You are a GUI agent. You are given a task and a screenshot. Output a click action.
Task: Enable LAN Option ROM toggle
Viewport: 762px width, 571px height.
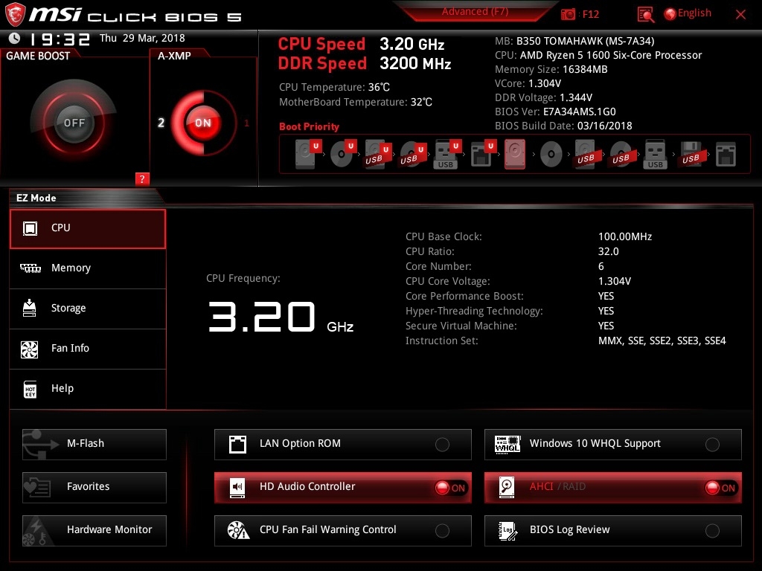click(x=442, y=445)
